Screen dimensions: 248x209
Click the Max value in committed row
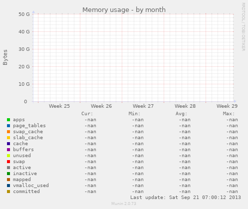[232, 192]
